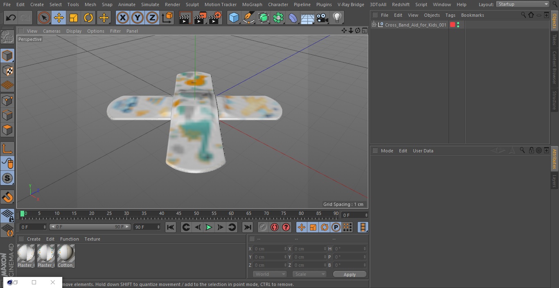Click the Position X input field
Image resolution: width=559 pixels, height=288 pixels.
(270, 249)
